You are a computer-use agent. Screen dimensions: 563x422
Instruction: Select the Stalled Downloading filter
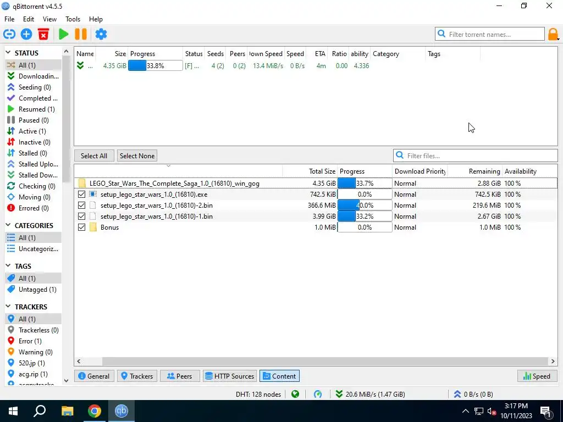33,175
